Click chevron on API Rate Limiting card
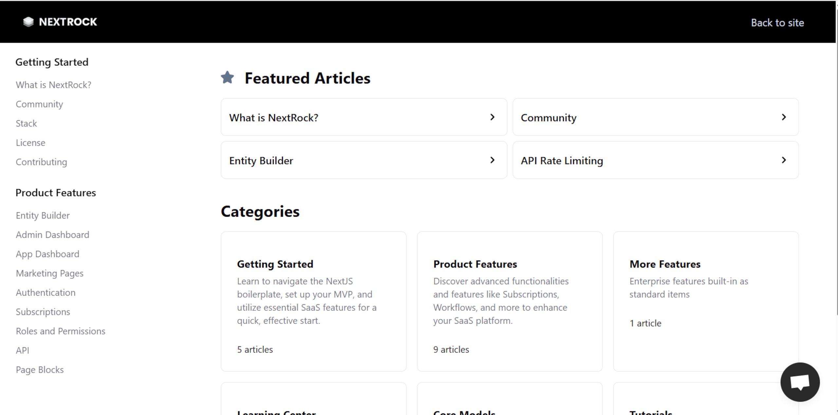 (x=784, y=160)
